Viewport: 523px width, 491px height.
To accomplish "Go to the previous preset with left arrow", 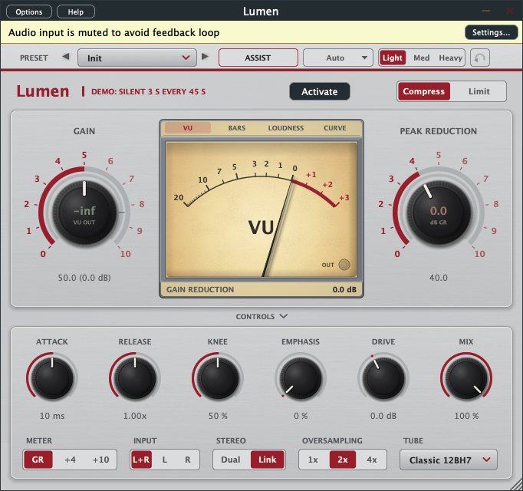I will pyautogui.click(x=66, y=57).
